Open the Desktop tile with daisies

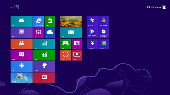pos(21,78)
